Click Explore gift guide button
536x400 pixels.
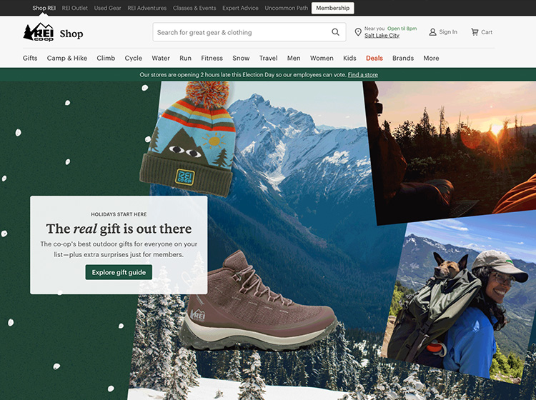click(119, 272)
